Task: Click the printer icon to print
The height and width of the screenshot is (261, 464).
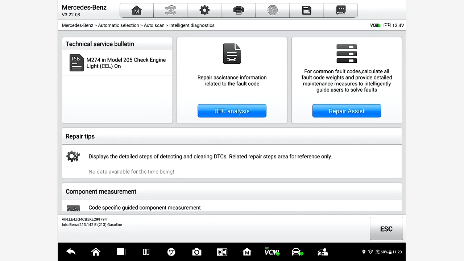Action: coord(239,11)
